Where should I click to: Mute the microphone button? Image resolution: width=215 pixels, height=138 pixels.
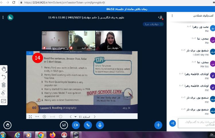100,125
